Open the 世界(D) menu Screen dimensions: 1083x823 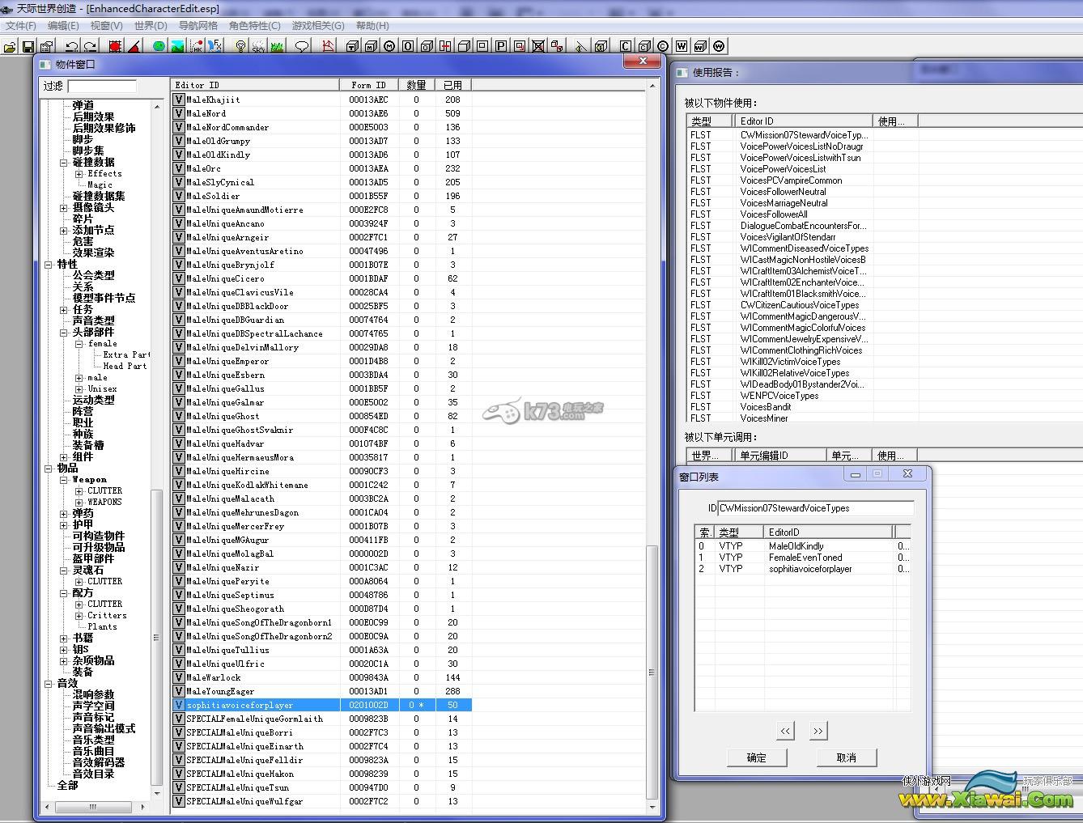pos(150,26)
